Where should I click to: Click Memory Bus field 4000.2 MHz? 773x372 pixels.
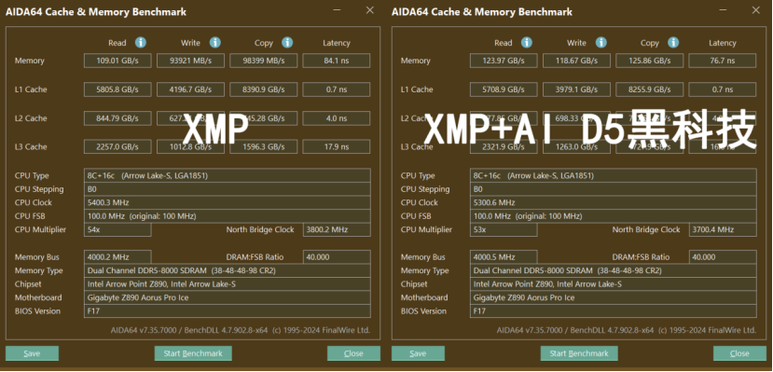(x=117, y=257)
